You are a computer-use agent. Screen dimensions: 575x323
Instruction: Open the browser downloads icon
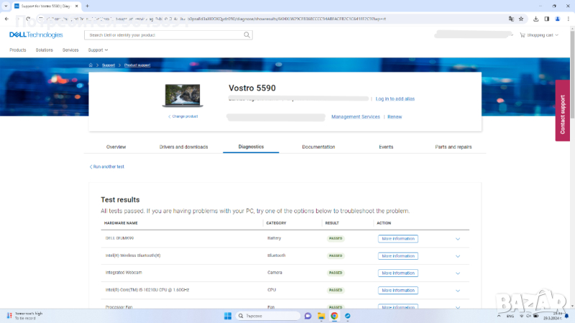click(x=536, y=19)
